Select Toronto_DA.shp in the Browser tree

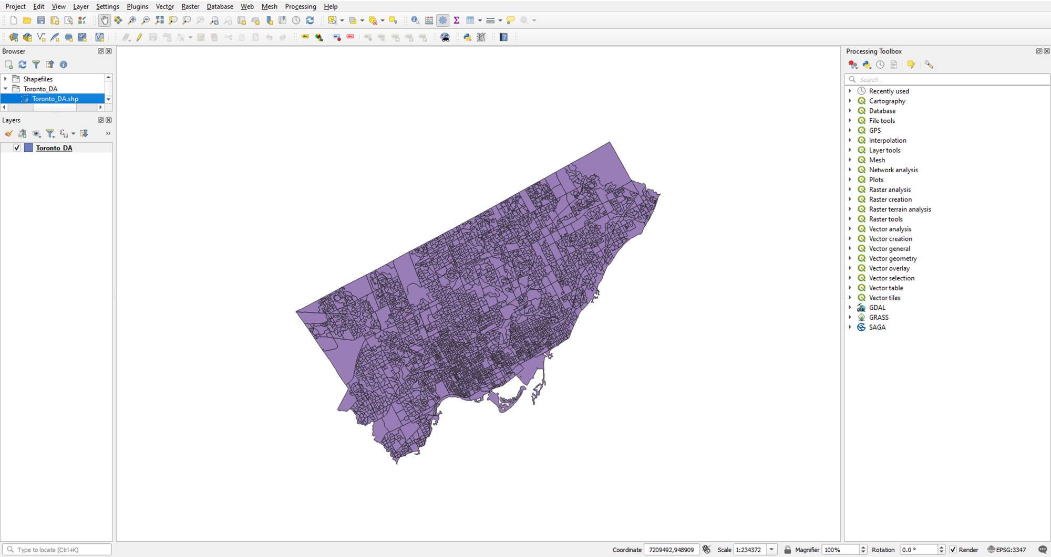click(55, 99)
